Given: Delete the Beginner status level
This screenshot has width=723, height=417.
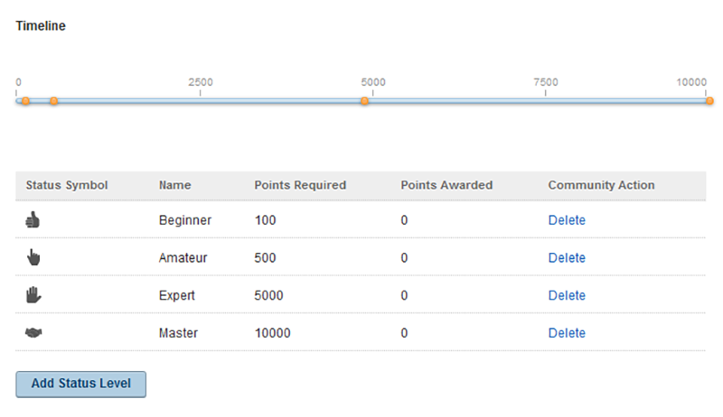Looking at the screenshot, I should (x=567, y=220).
